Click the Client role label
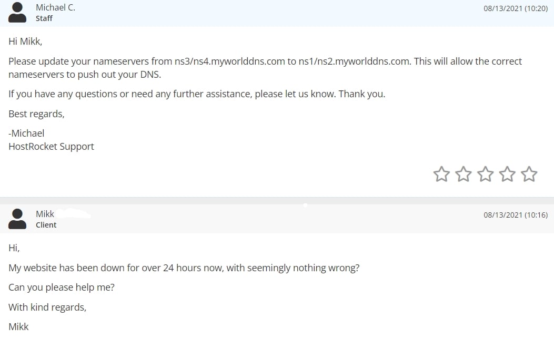Screen dimensions: 554x339 (46, 225)
